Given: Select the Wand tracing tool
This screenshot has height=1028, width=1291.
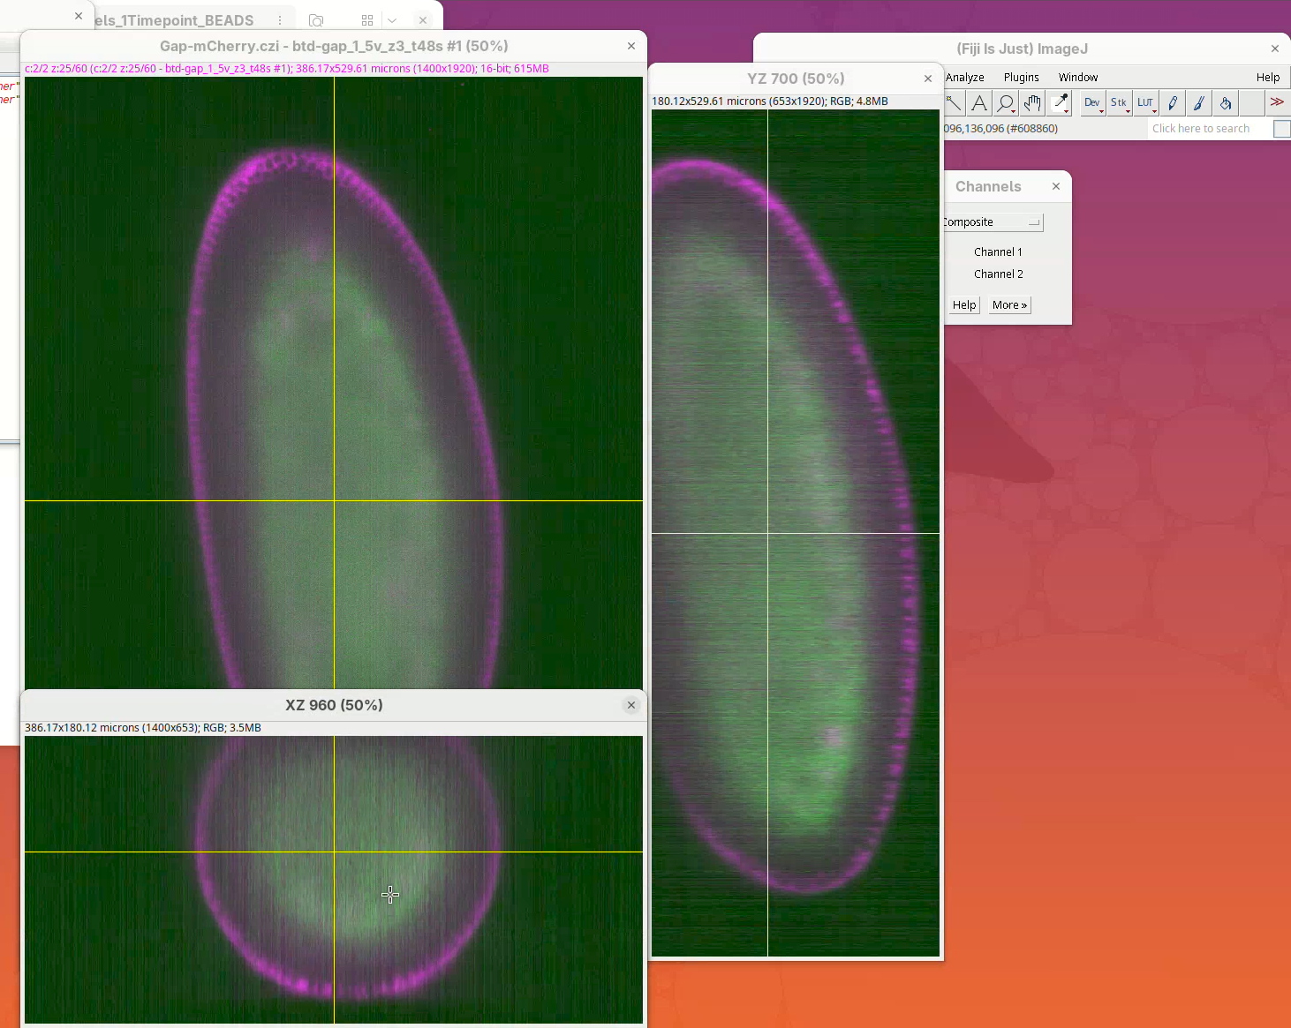Looking at the screenshot, I should click(x=954, y=103).
